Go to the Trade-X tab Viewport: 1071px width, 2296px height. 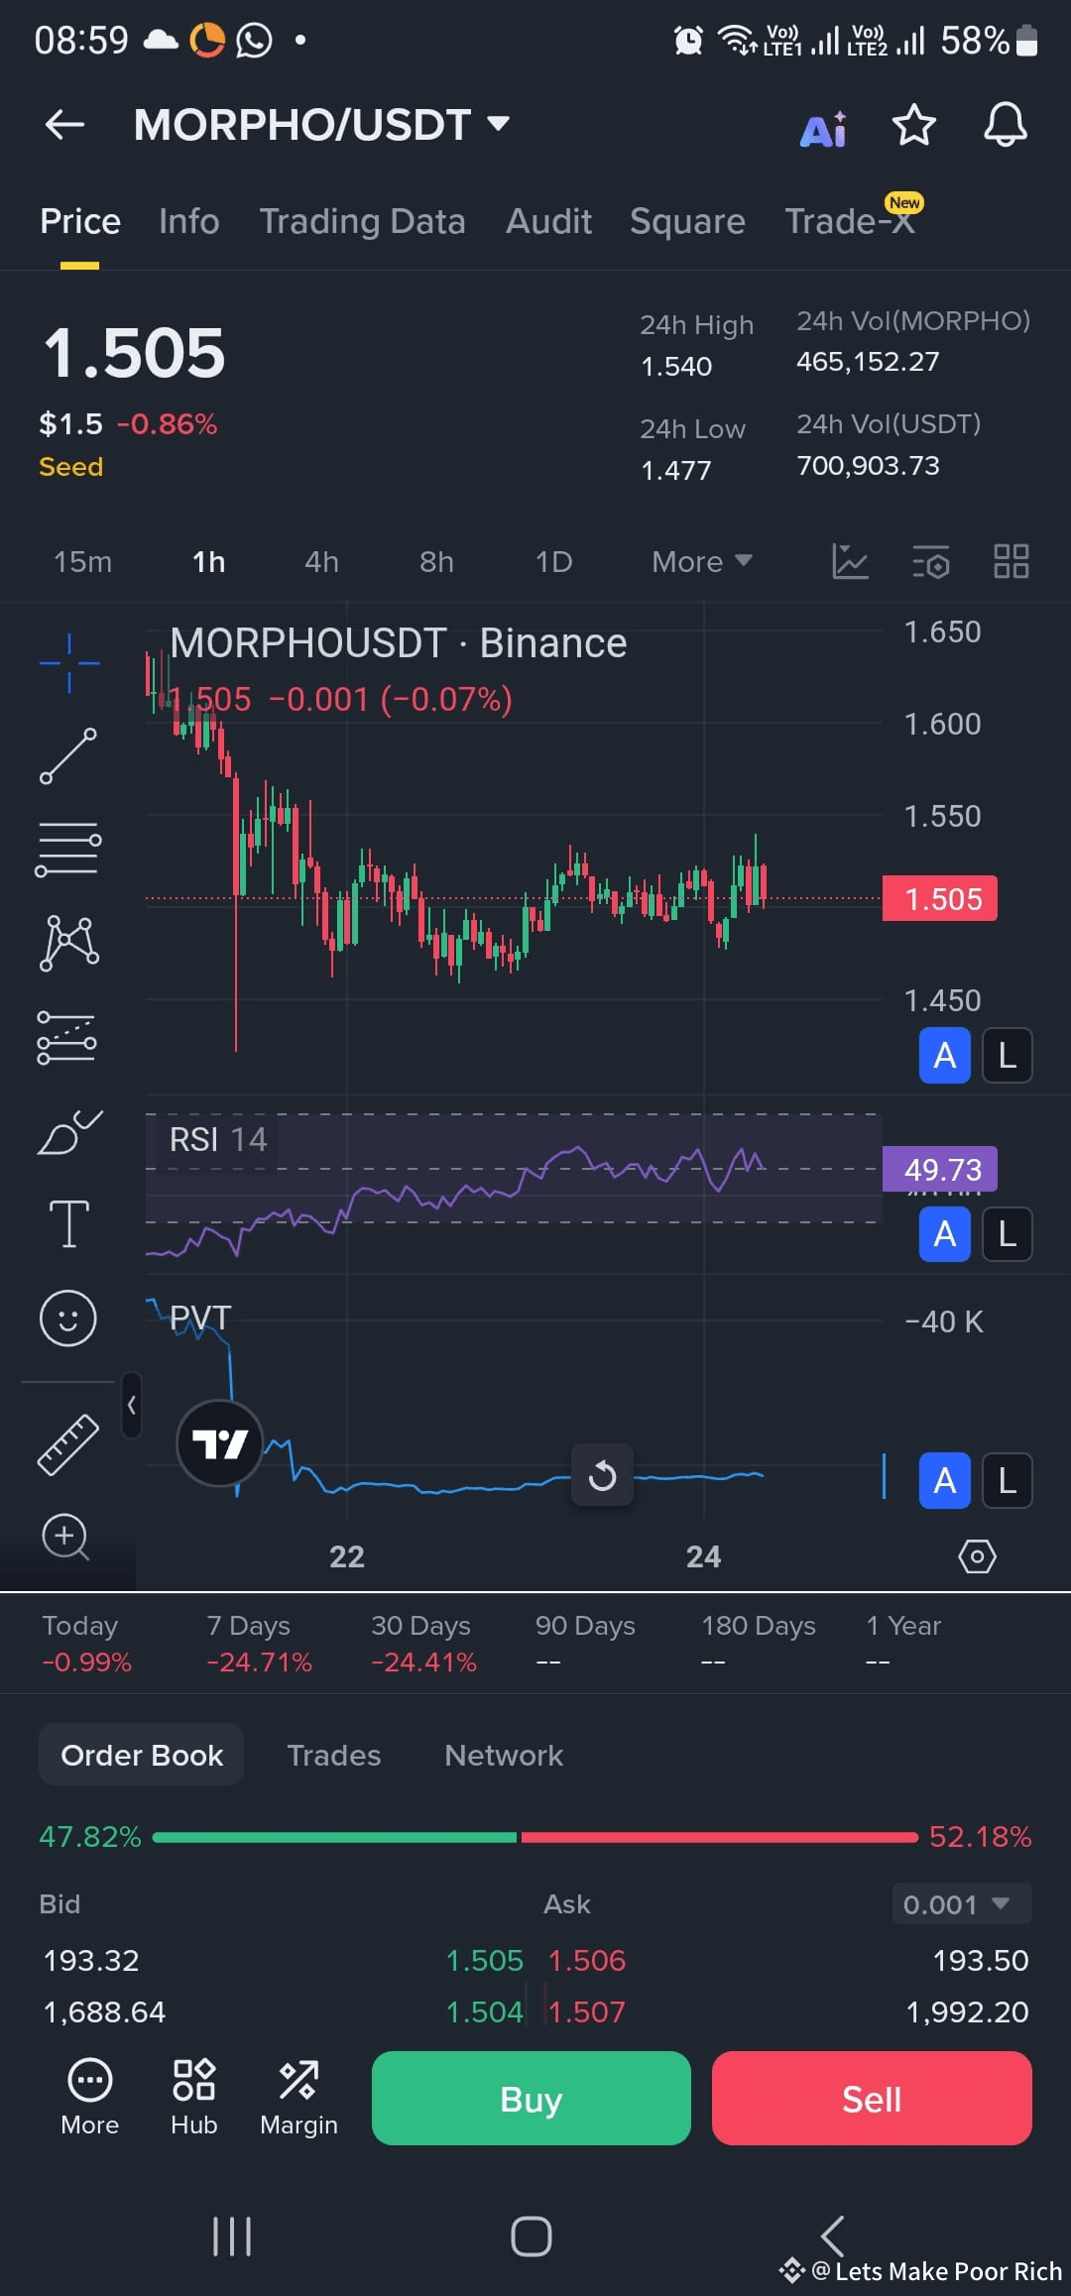pyautogui.click(x=850, y=220)
